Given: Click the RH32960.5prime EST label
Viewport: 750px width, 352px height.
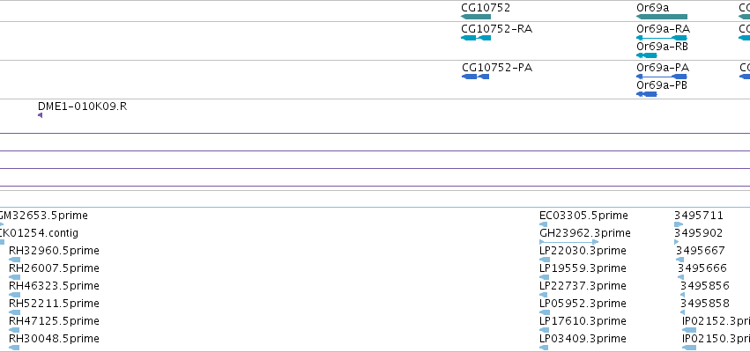Looking at the screenshot, I should click(x=54, y=251).
